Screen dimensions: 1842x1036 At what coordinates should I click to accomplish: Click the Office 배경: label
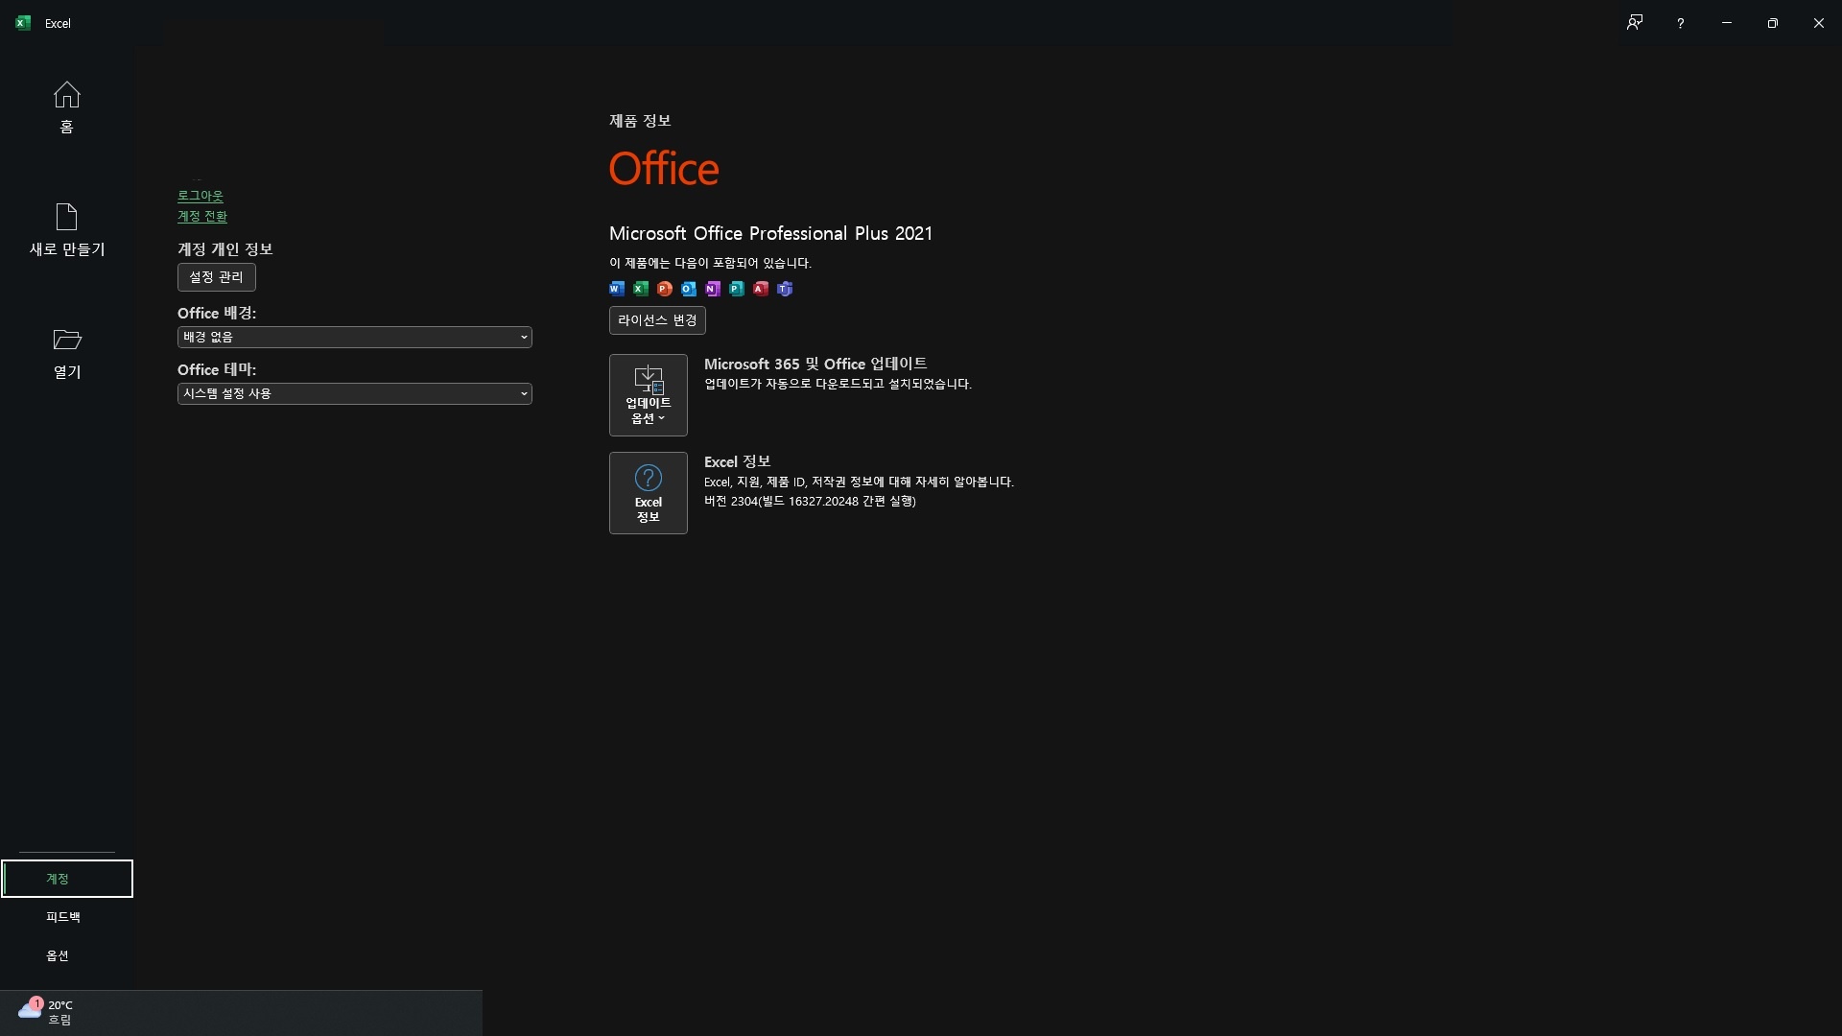[217, 313]
